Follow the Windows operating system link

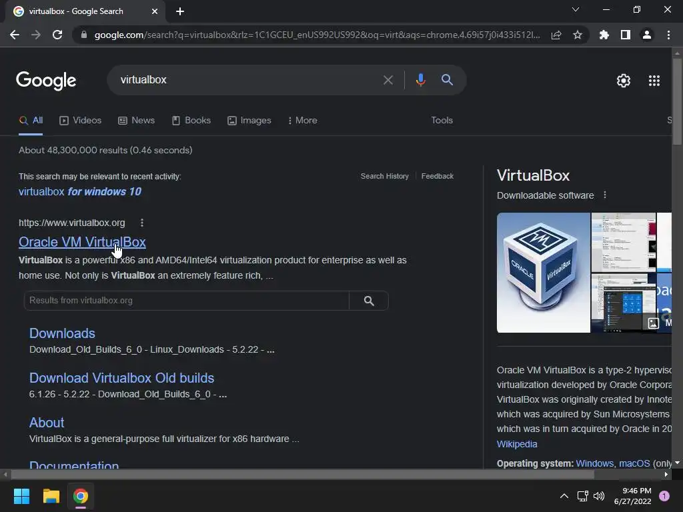coord(594,464)
